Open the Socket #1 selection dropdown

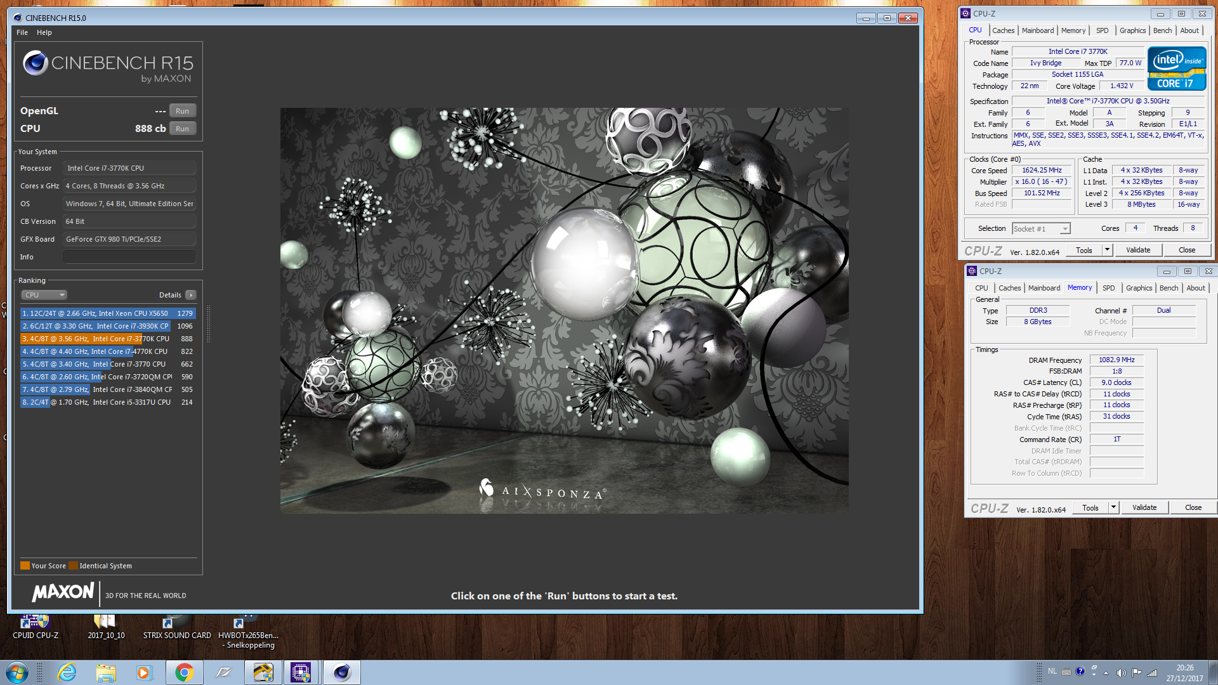click(x=1041, y=228)
